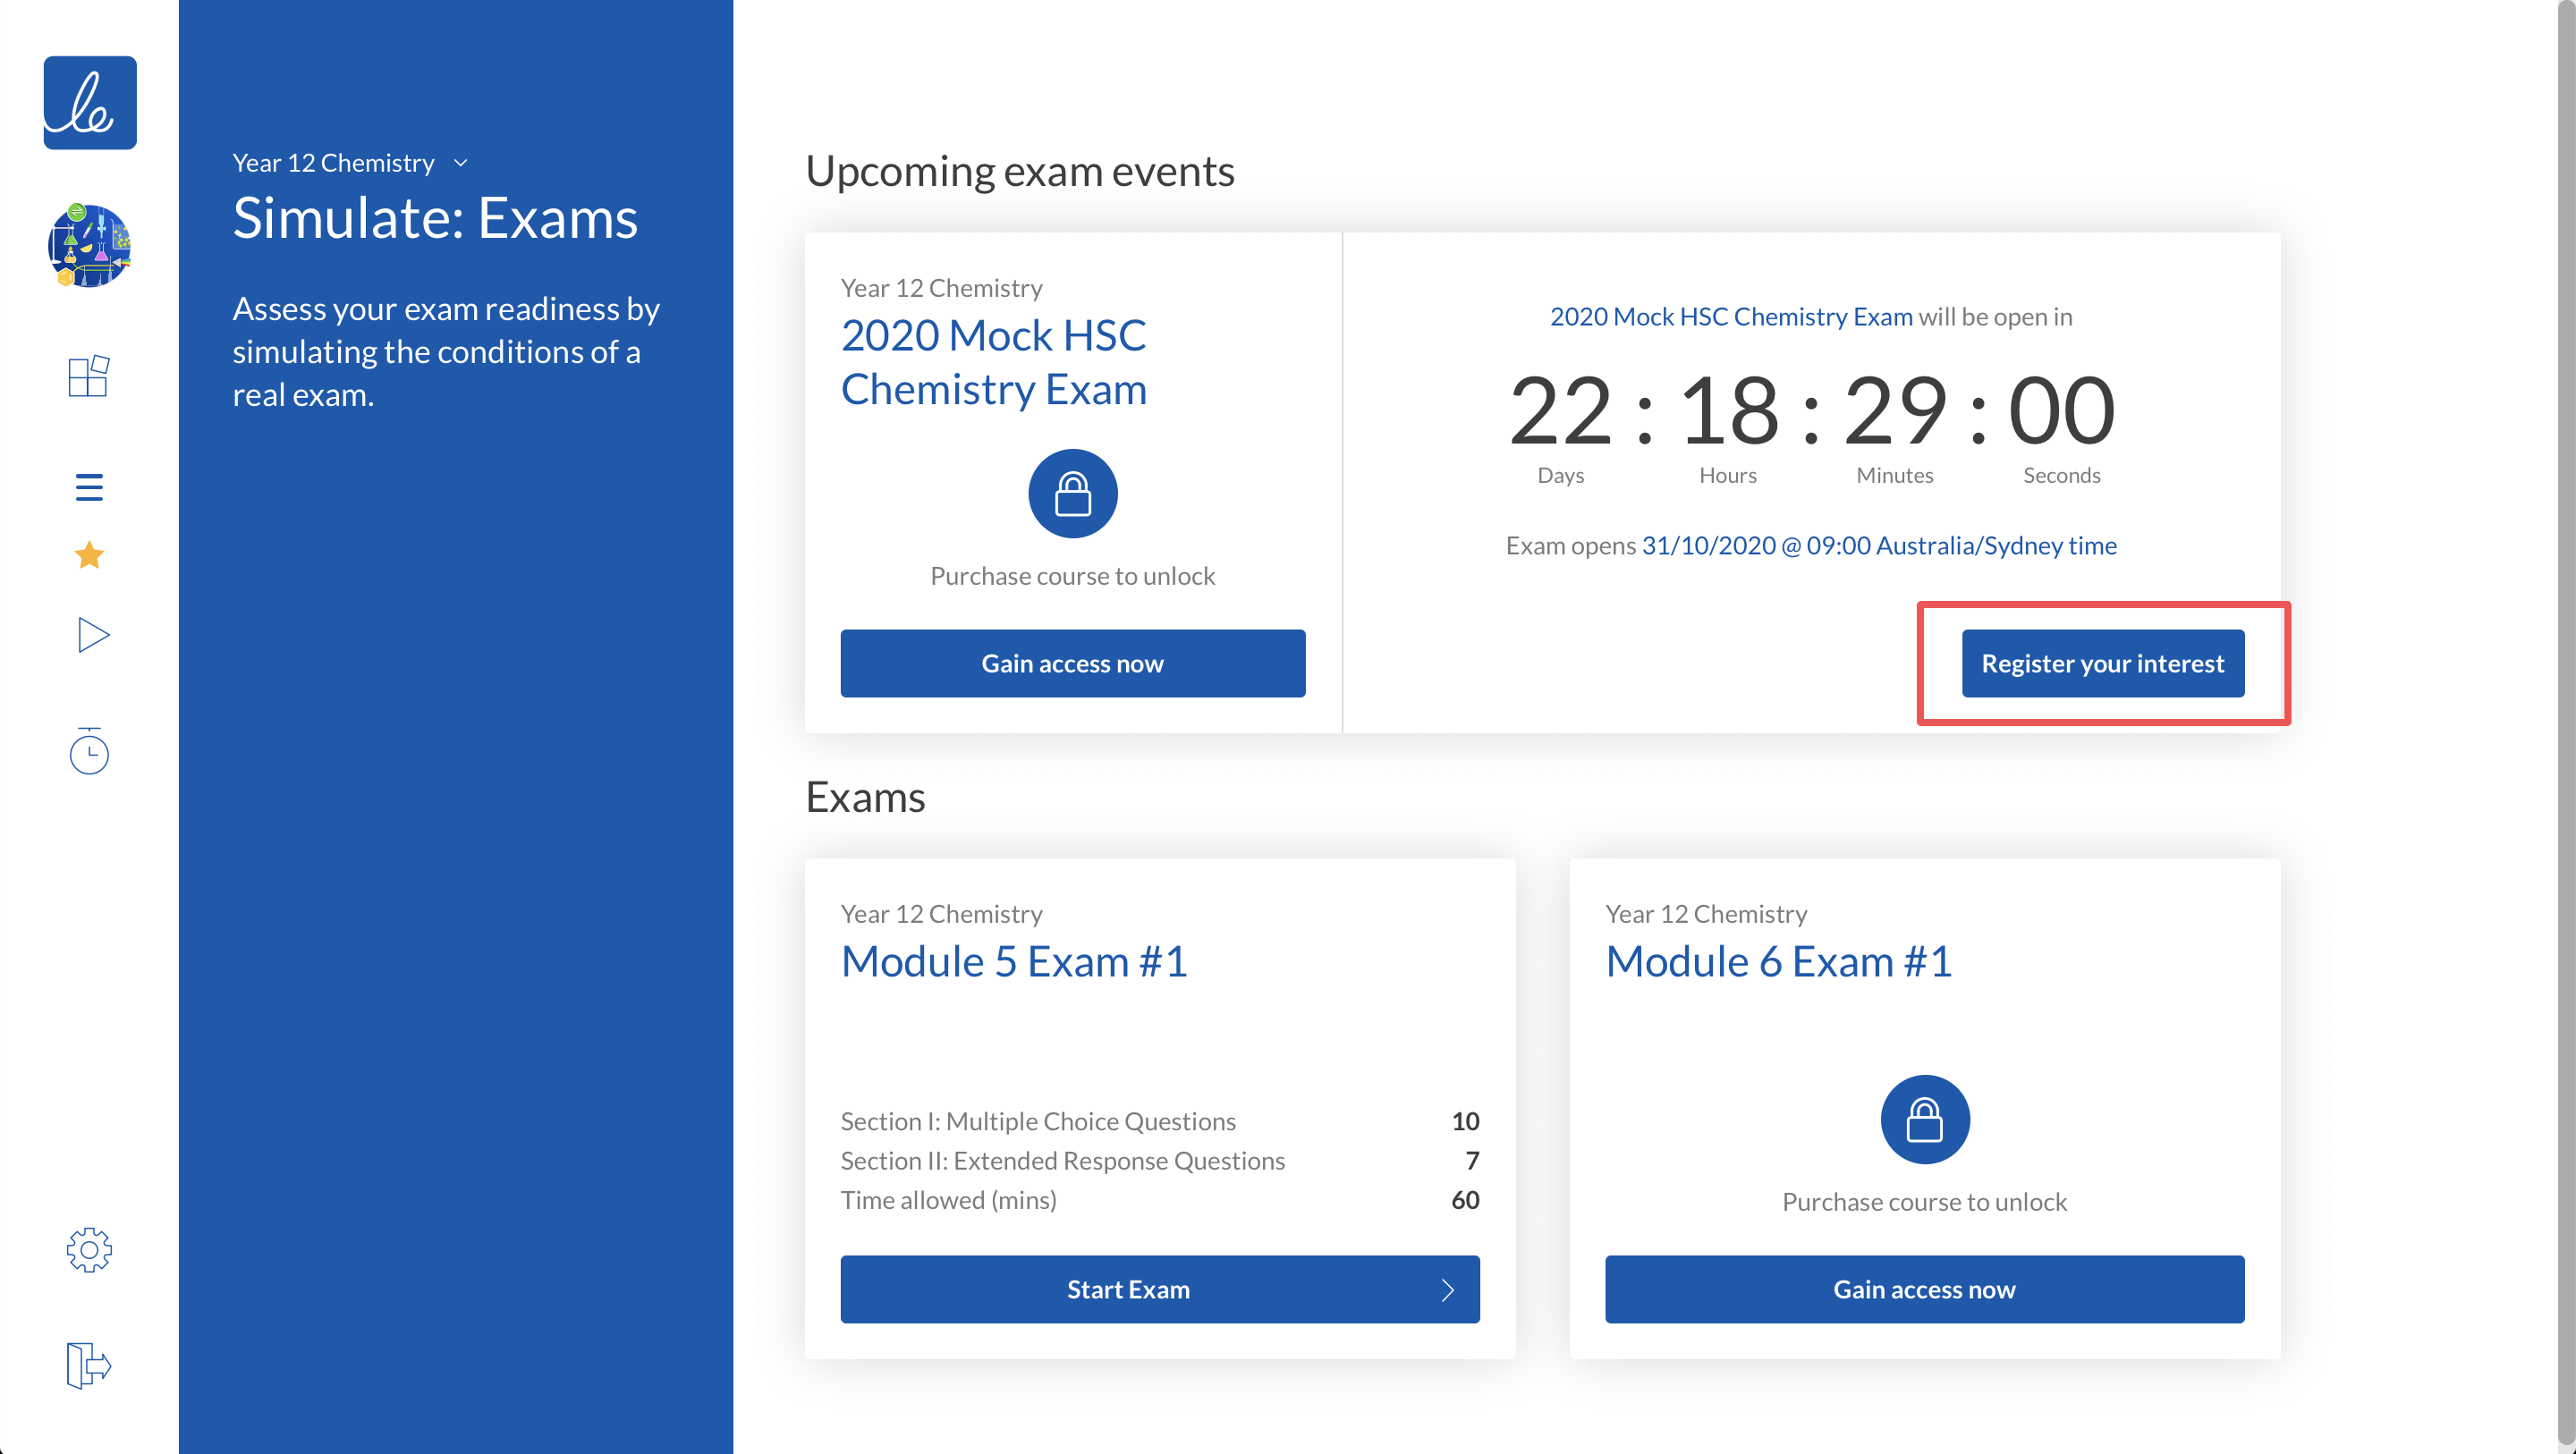Click the lock icon on Mock HSC Exam
This screenshot has width=2576, height=1454.
[x=1072, y=494]
